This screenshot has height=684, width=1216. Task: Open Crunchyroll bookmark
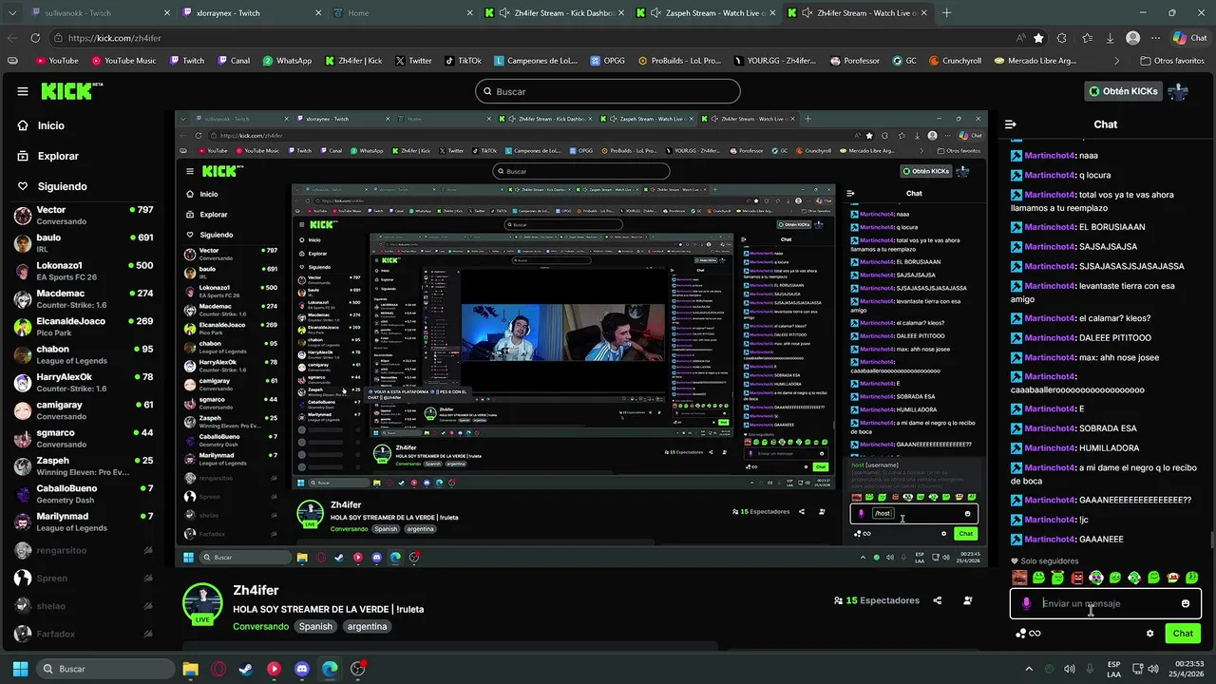pyautogui.click(x=955, y=60)
